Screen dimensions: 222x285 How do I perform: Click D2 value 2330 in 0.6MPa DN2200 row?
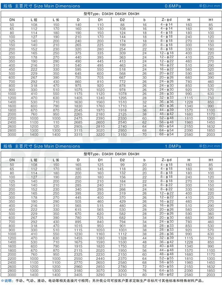click(x=122, y=118)
